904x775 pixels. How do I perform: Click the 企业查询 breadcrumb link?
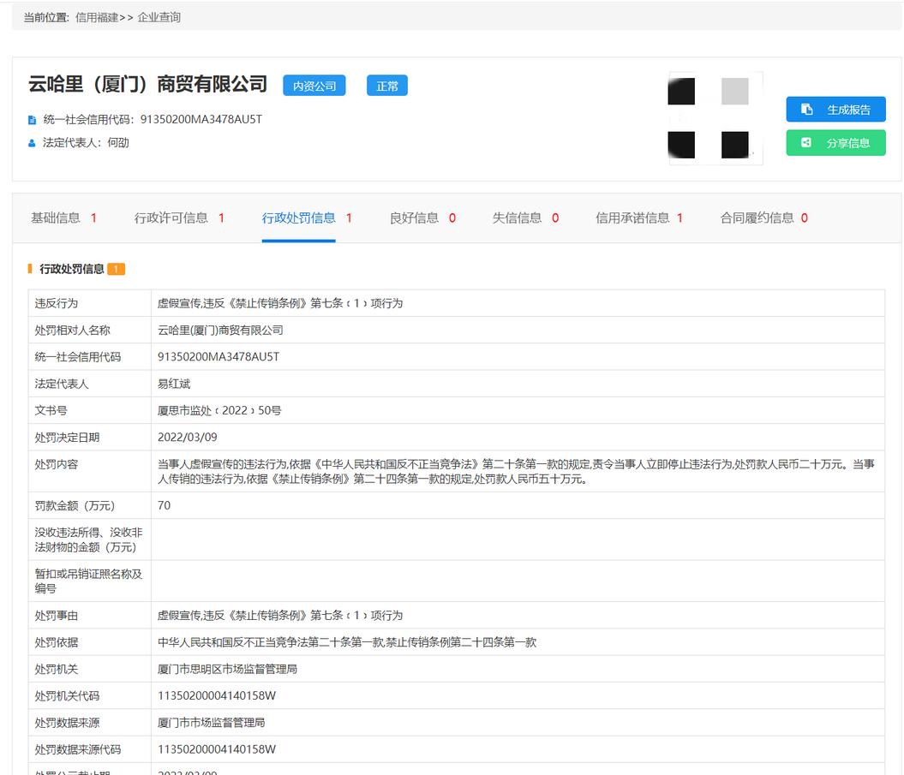(159, 17)
